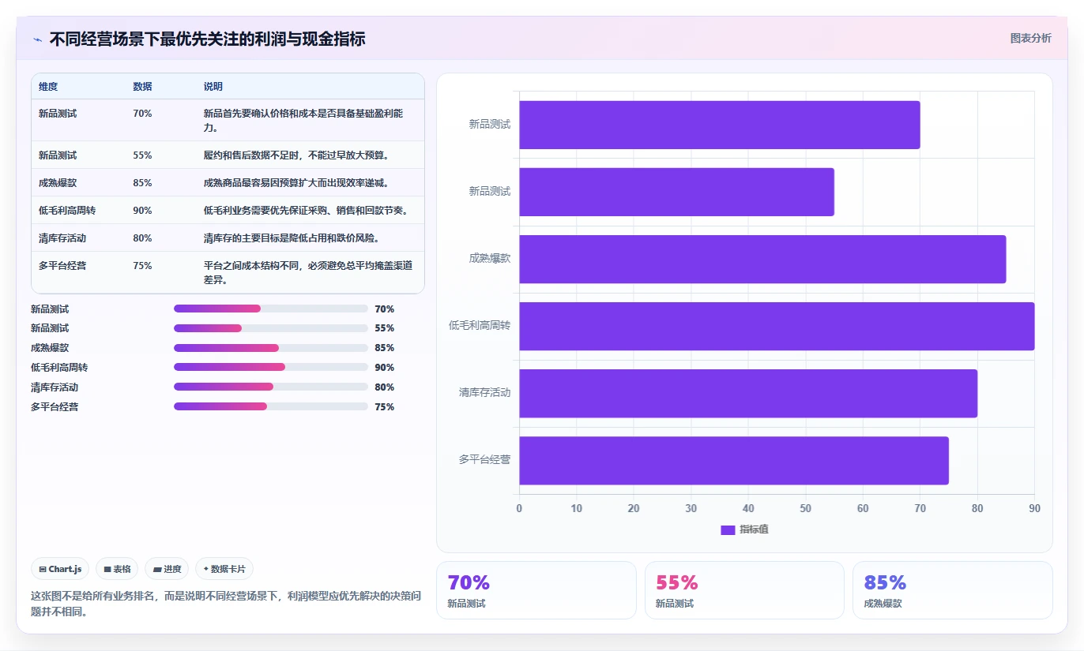Screen dimensions: 1084x651
Task: Click the 70% progress bar for 新品测试
Action: 271,309
